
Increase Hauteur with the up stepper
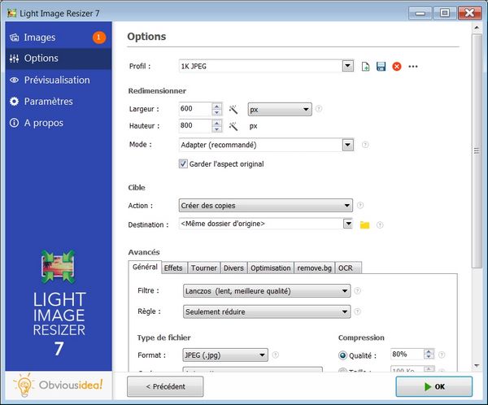[217, 124]
